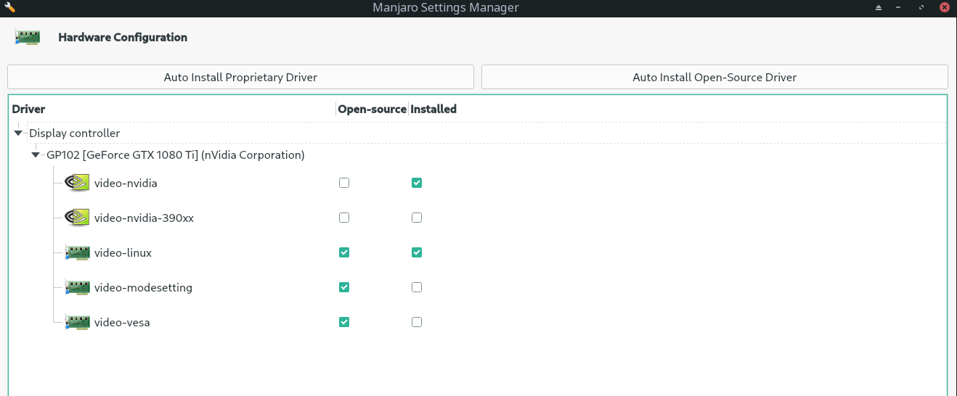The image size is (957, 396).
Task: Click the Driver column header
Action: [x=29, y=110]
